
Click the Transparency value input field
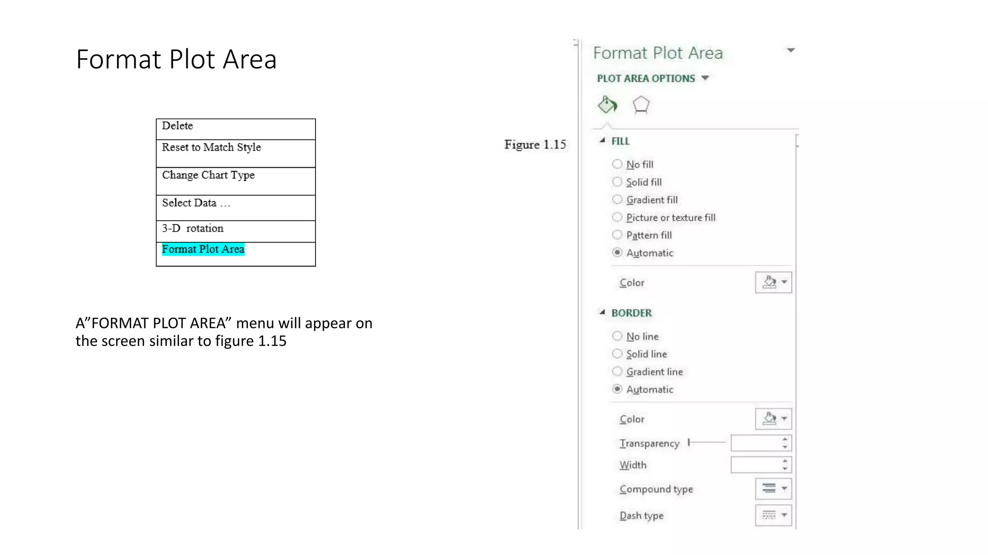click(x=755, y=443)
